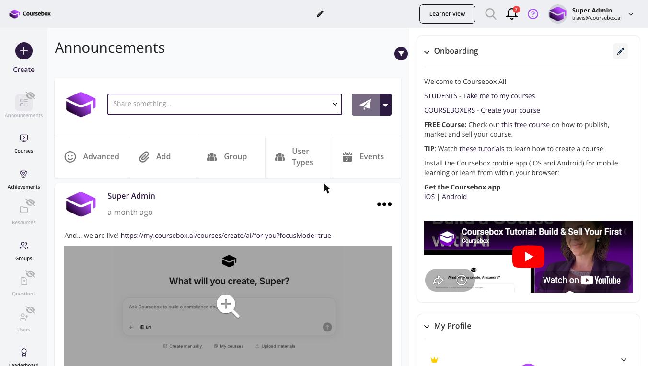Click the search magnifier icon
The image size is (648, 366).
(x=490, y=14)
